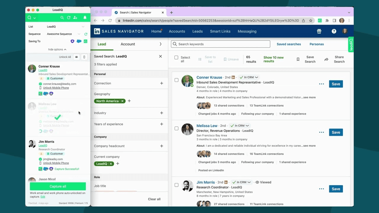The image size is (379, 213).
Task: Click the Salesforce cloud Saving To icon
Action: (x=79, y=41)
